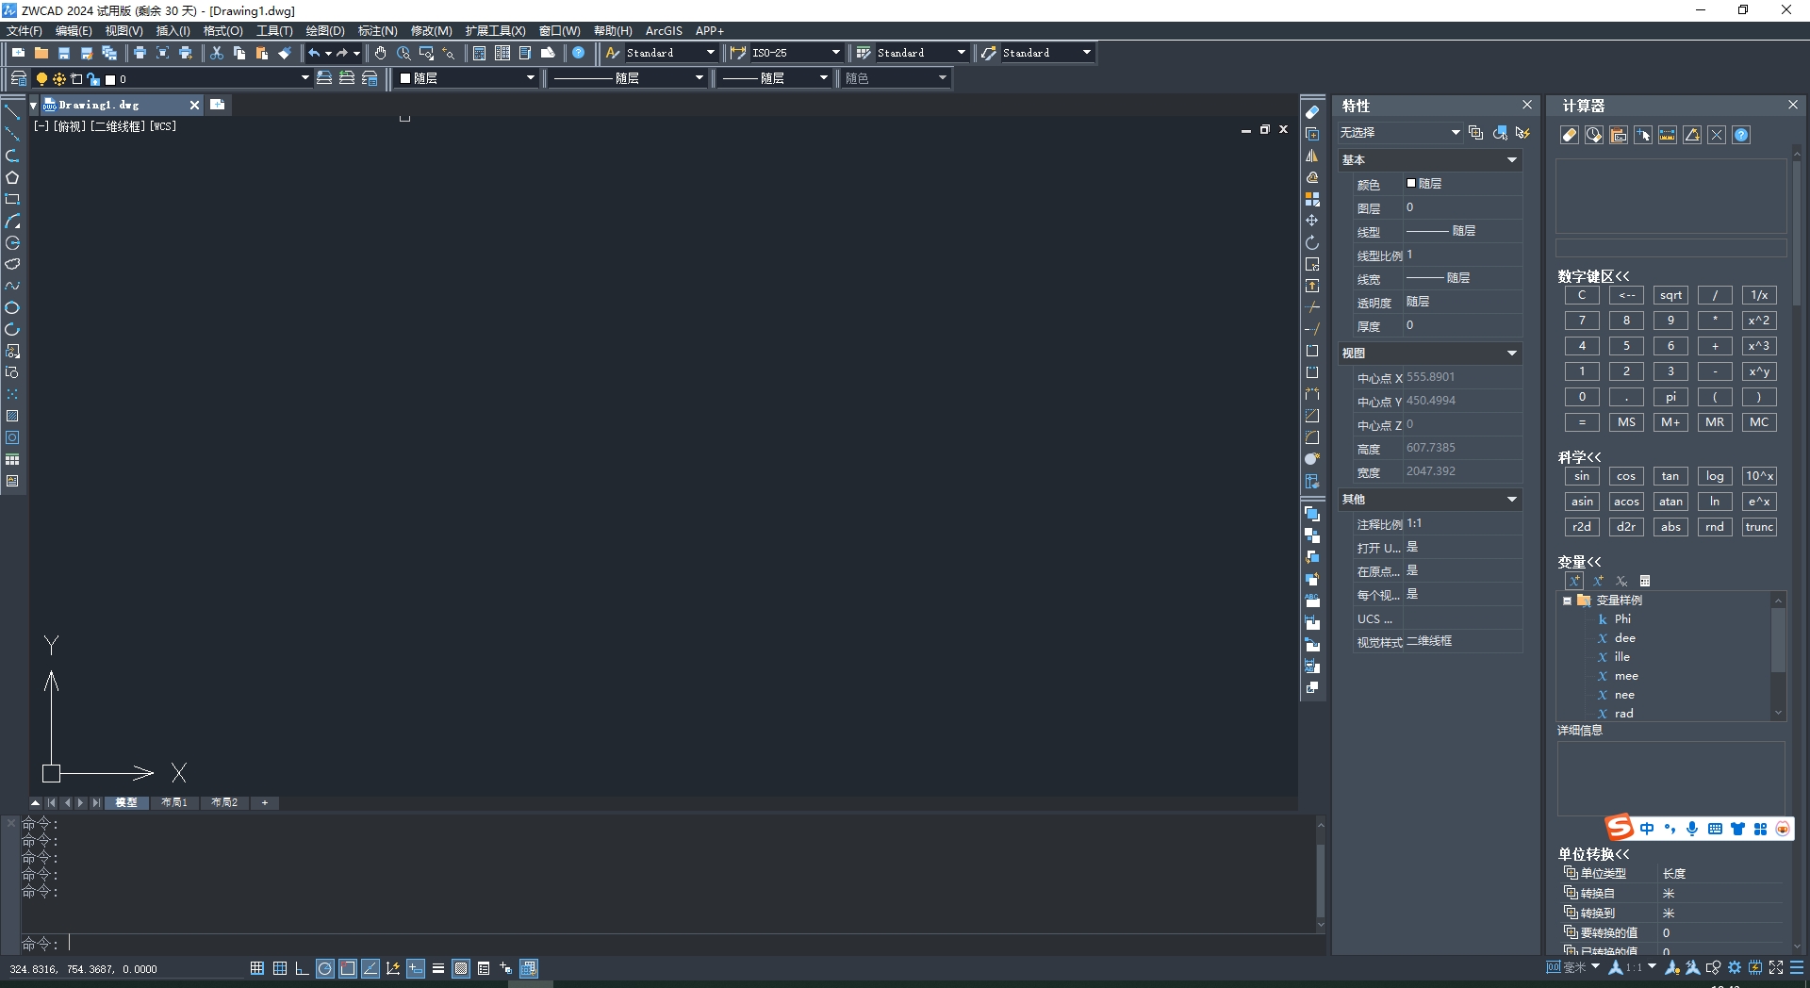1810x988 pixels.
Task: Select the Line draw tool
Action: 12,112
